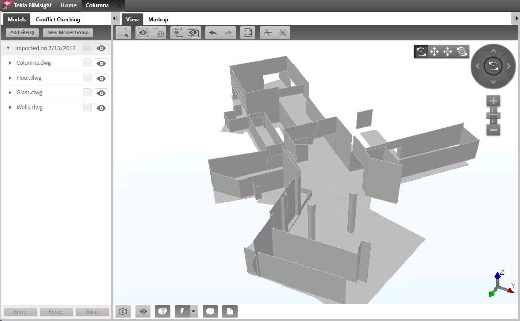Viewport: 520px width, 321px height.
Task: Click the New Model Group button
Action: 68,32
